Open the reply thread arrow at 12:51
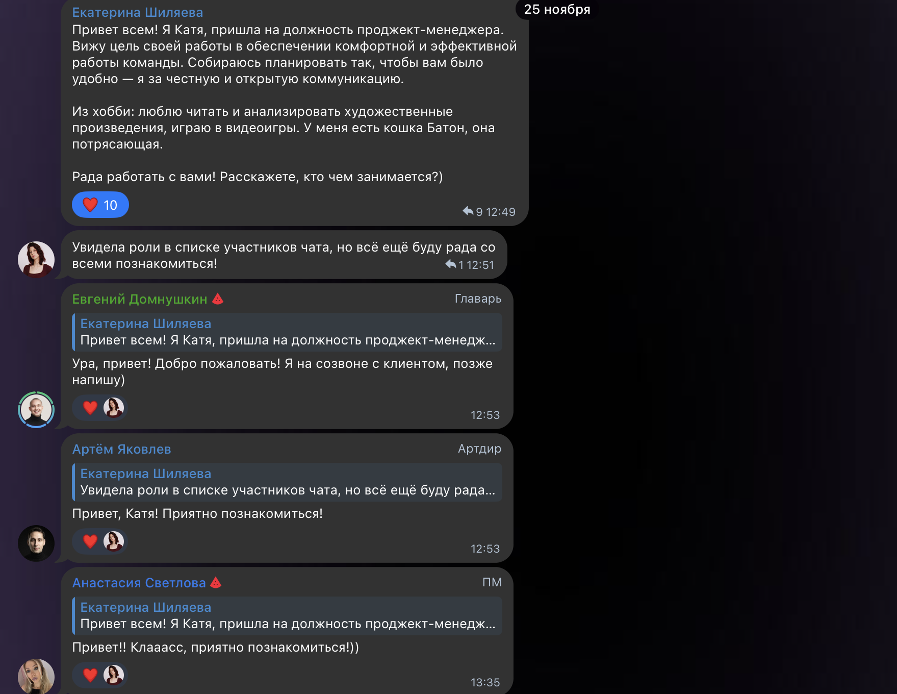The width and height of the screenshot is (897, 694). point(454,264)
